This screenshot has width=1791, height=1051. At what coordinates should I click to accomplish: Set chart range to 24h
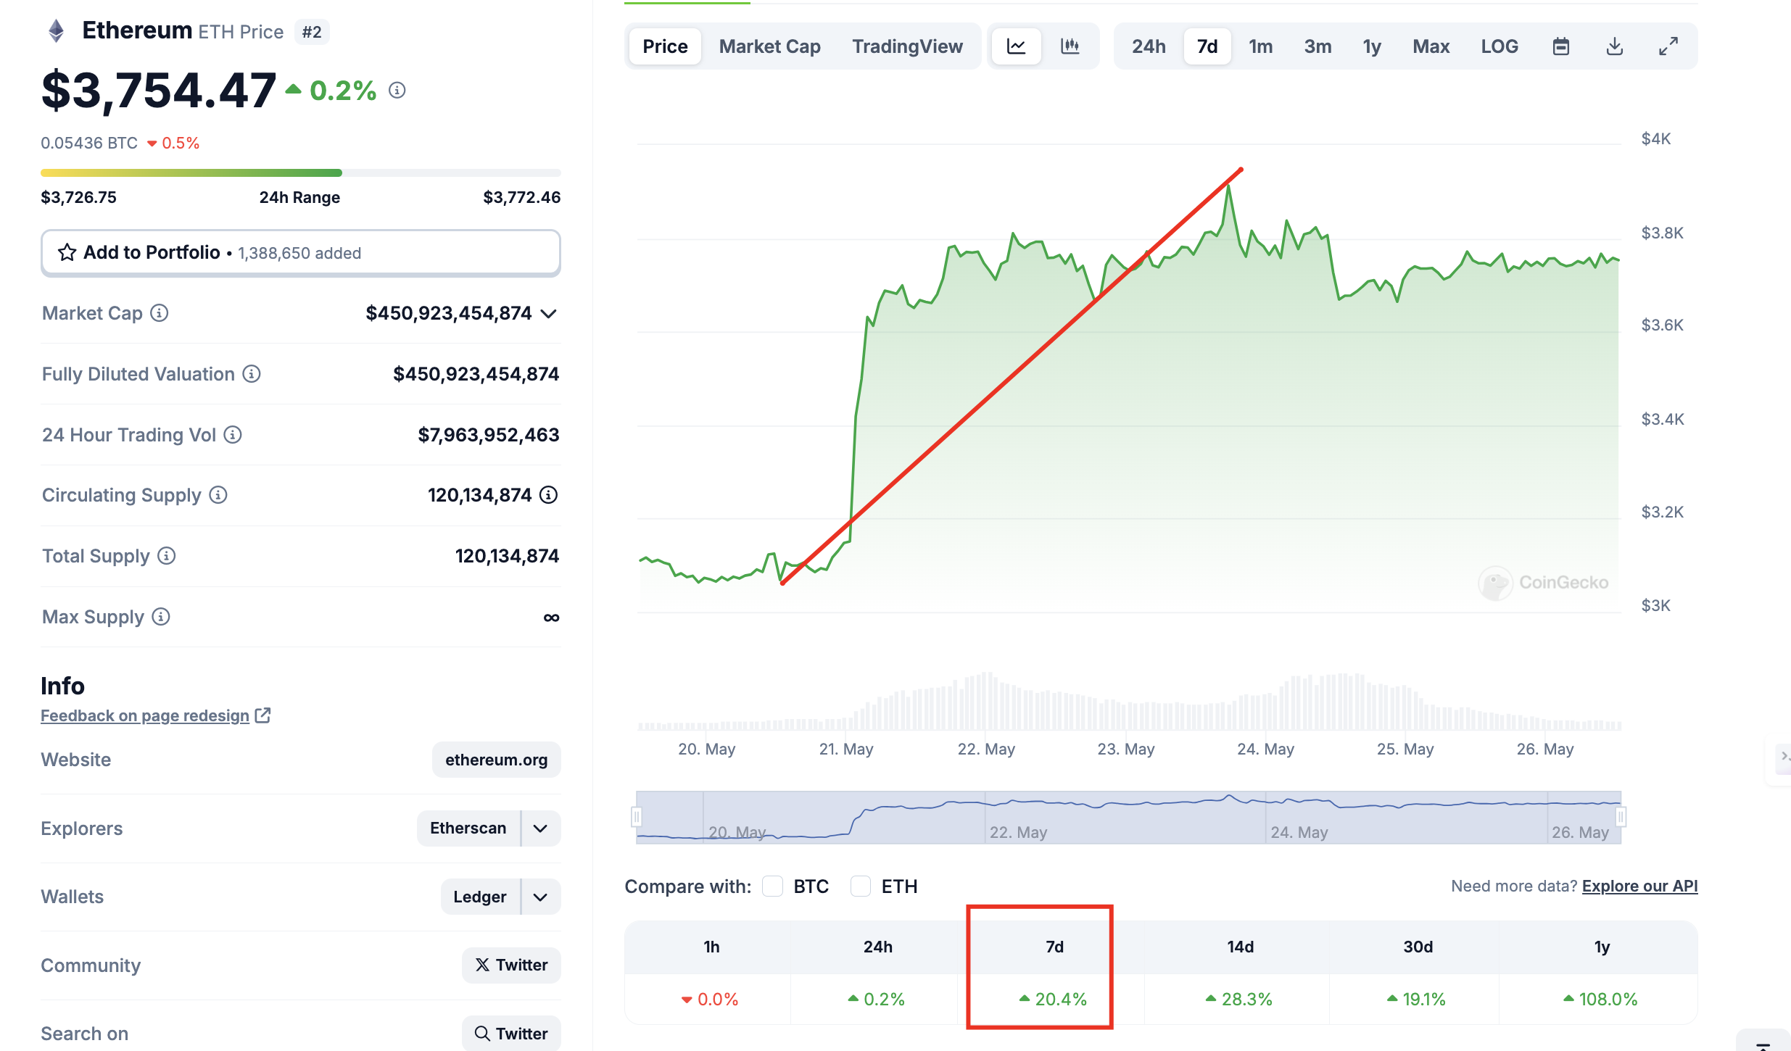1149,46
